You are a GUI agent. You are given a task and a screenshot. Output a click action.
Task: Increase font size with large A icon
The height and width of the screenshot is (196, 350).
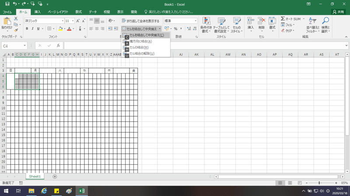click(x=78, y=21)
